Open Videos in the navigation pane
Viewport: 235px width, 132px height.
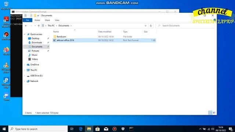(x=35, y=59)
